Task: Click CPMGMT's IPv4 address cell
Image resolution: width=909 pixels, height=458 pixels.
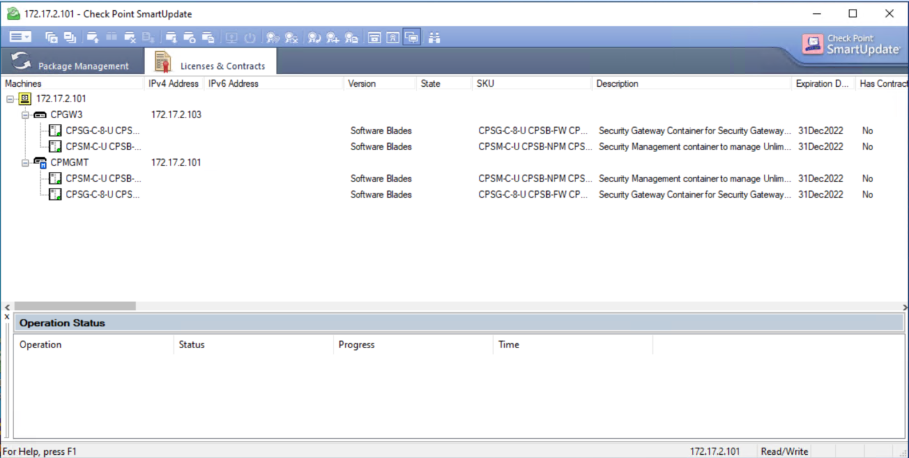Action: [x=176, y=162]
